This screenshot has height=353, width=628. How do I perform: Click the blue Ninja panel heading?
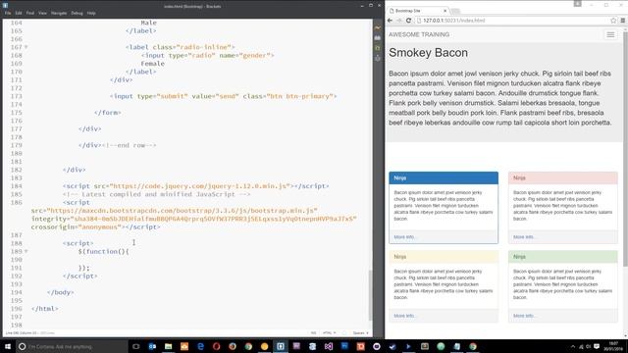click(x=444, y=178)
